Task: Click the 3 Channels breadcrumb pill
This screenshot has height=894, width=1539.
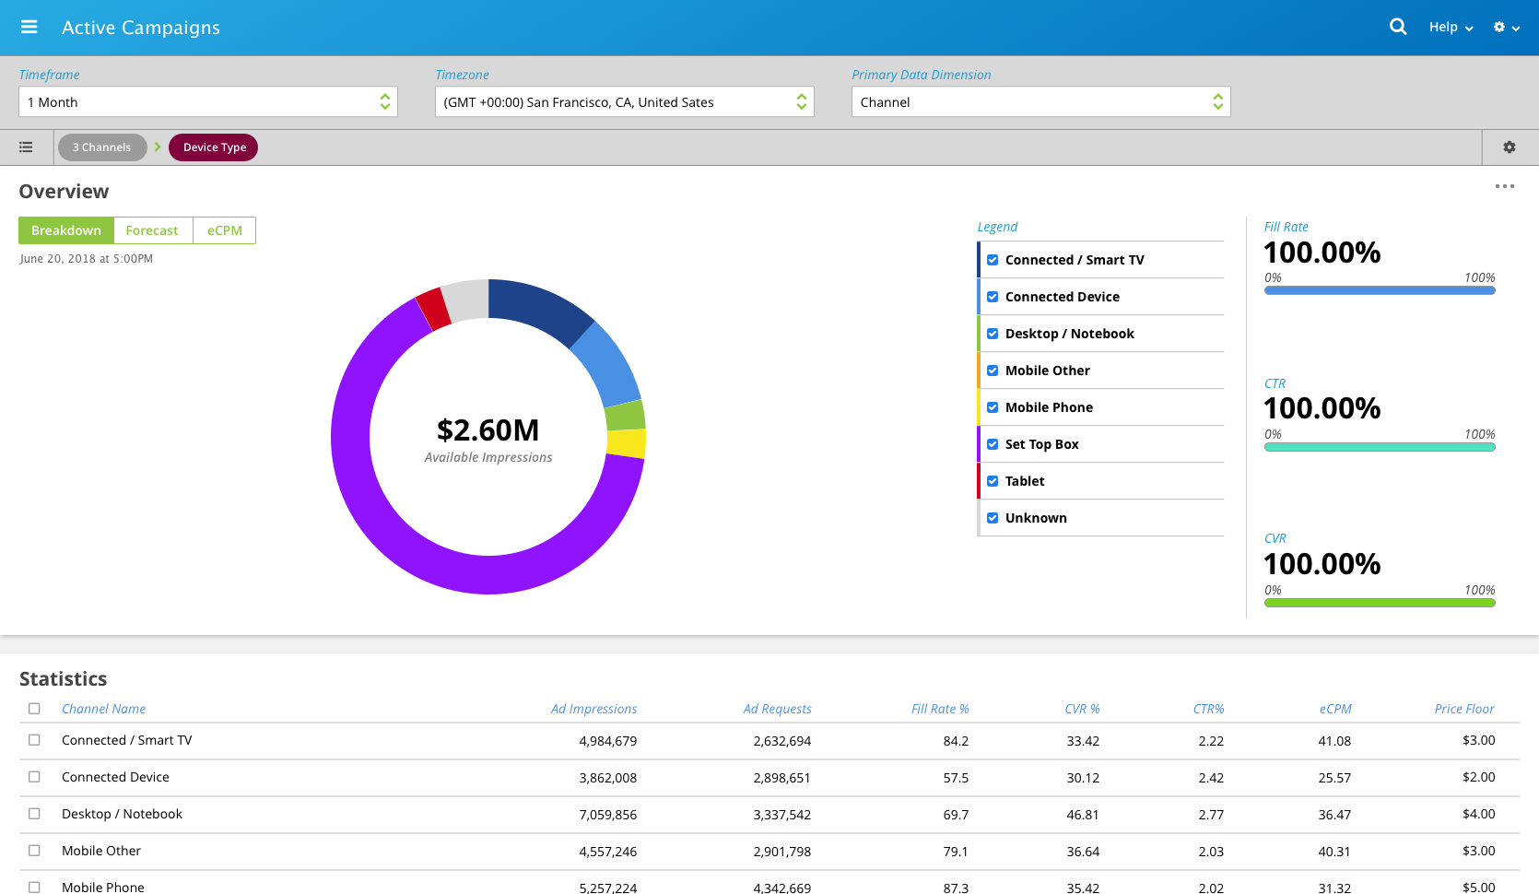Action: click(x=102, y=147)
